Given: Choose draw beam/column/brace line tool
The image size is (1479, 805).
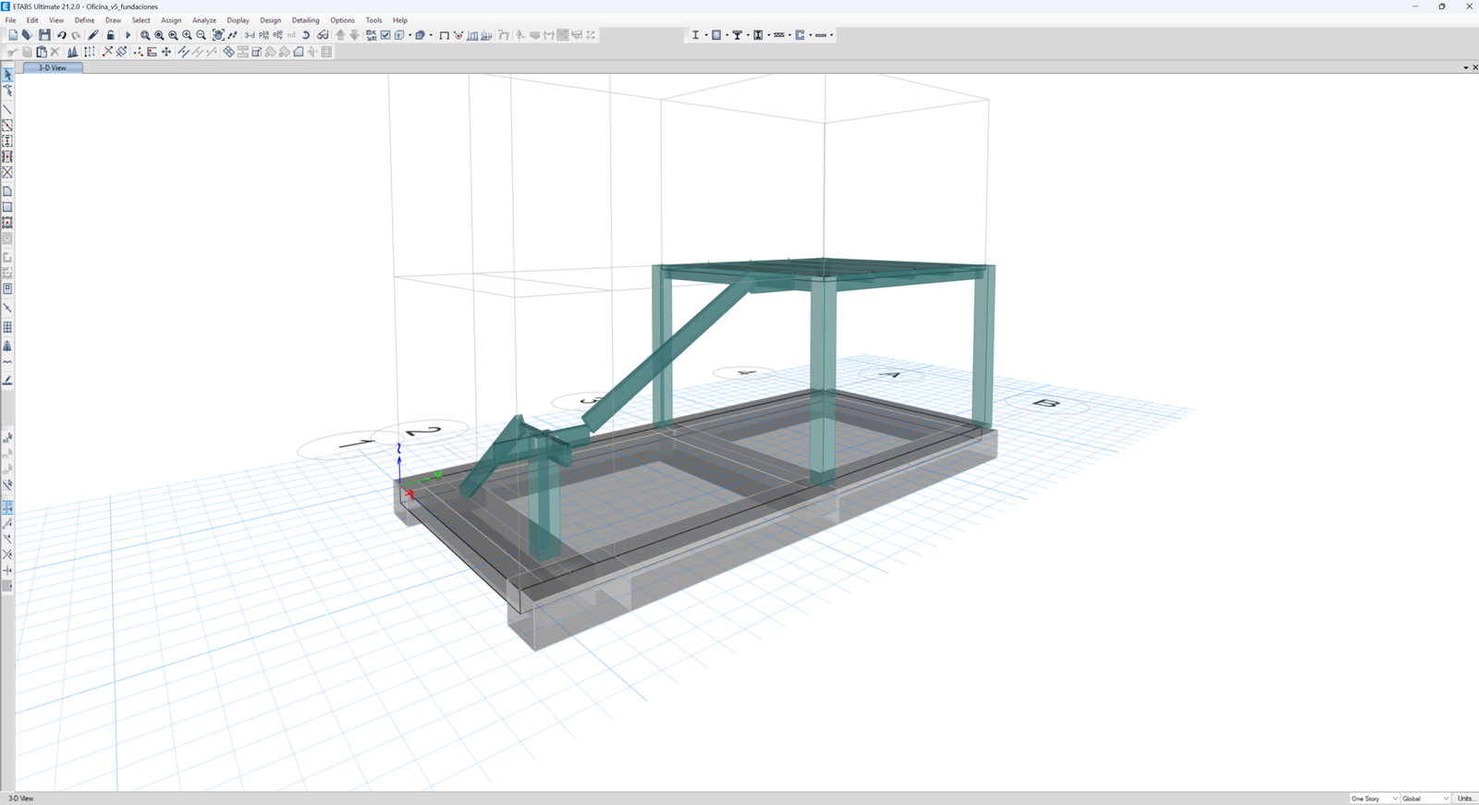Looking at the screenshot, I should click(7, 109).
